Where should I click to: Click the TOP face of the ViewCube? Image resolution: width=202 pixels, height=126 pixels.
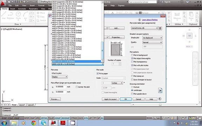[189, 36]
